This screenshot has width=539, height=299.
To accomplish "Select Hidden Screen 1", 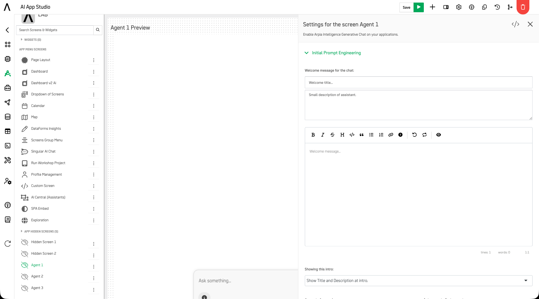I will coord(43,242).
